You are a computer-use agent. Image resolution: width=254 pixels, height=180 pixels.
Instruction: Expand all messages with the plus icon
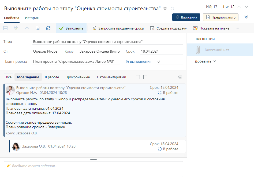[137, 77]
